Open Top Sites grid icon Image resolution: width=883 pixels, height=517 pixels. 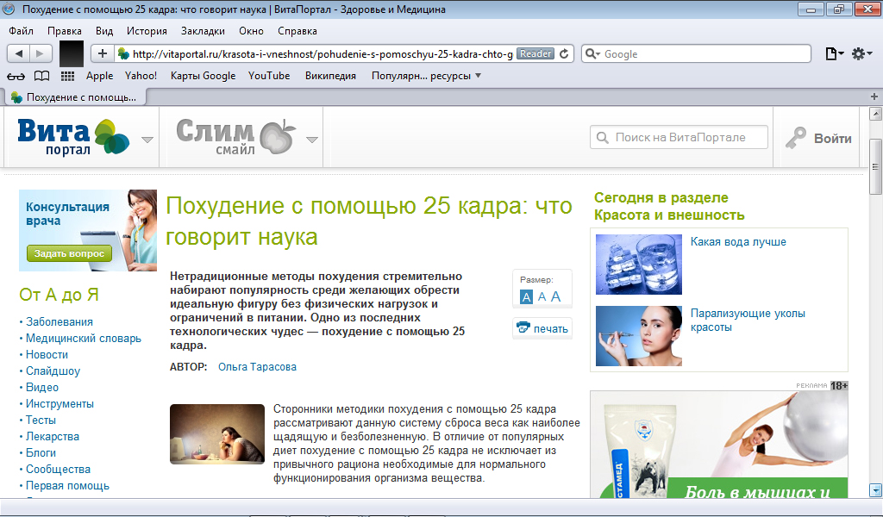coord(67,76)
